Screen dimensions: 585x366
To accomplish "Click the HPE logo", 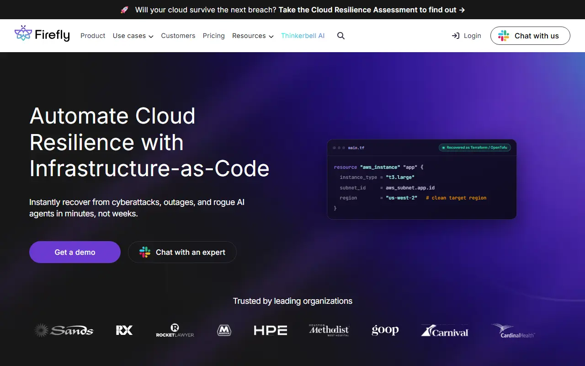I will coord(271,330).
